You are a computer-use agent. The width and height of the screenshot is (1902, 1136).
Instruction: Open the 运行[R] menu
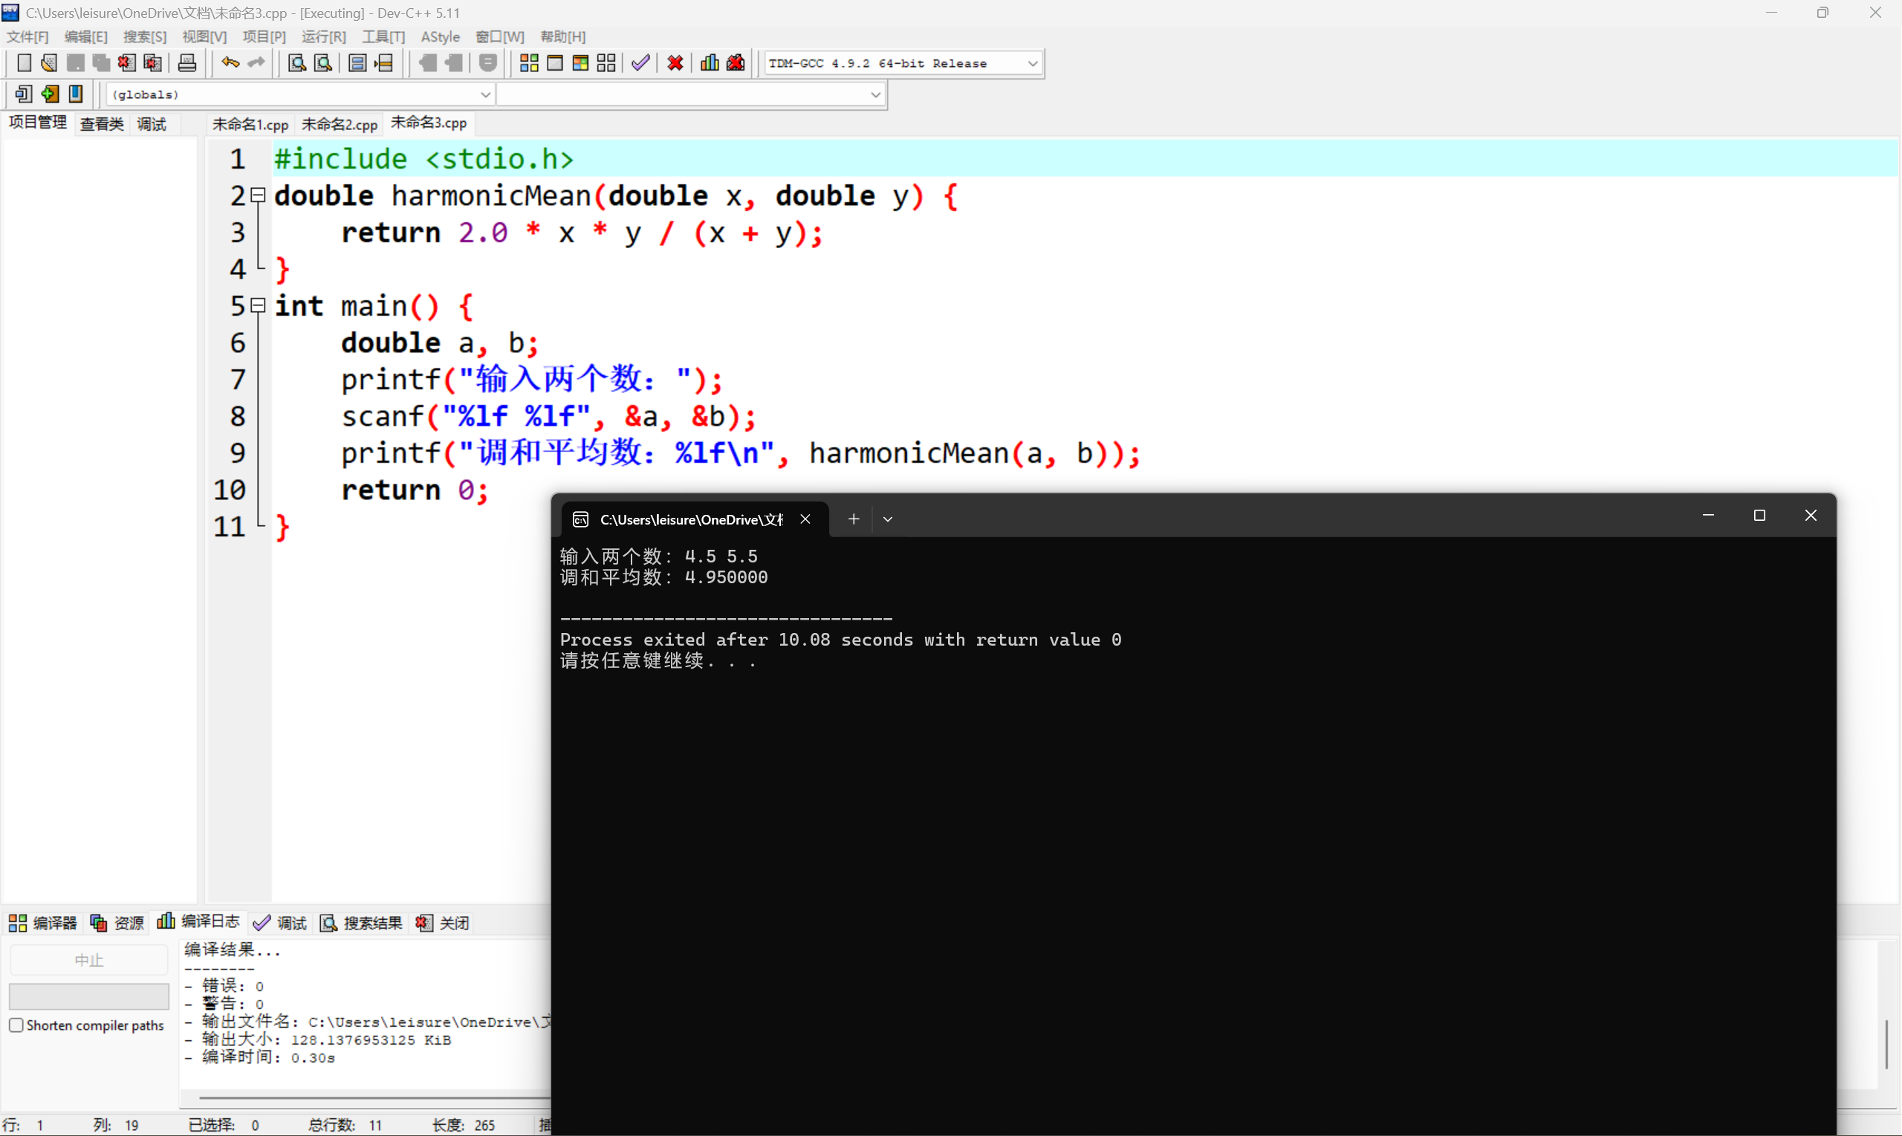pyautogui.click(x=323, y=36)
